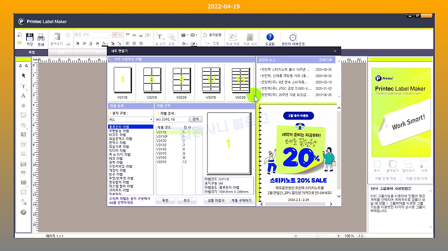Click the zoom slider handle in status bar

coord(317,236)
